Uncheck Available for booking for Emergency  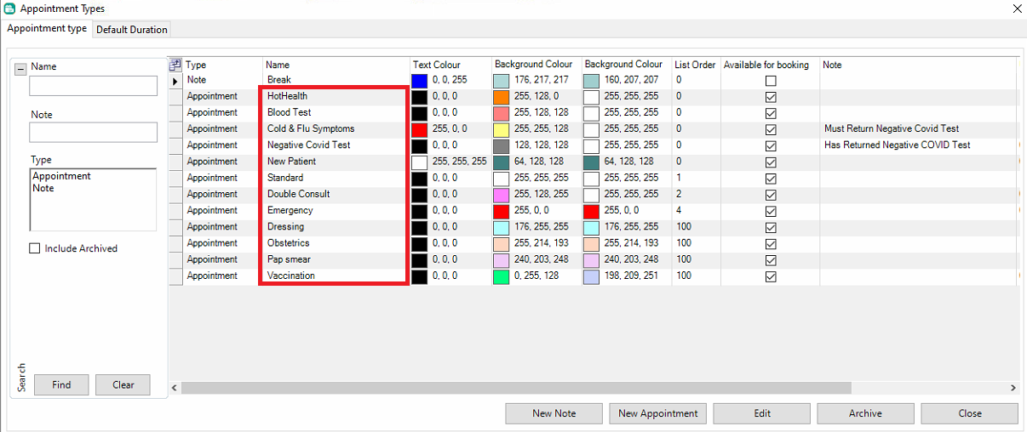coord(771,211)
